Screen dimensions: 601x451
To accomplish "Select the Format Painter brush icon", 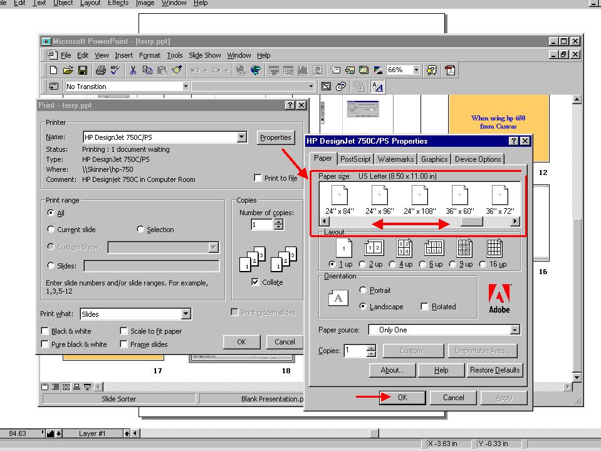I will (x=176, y=70).
